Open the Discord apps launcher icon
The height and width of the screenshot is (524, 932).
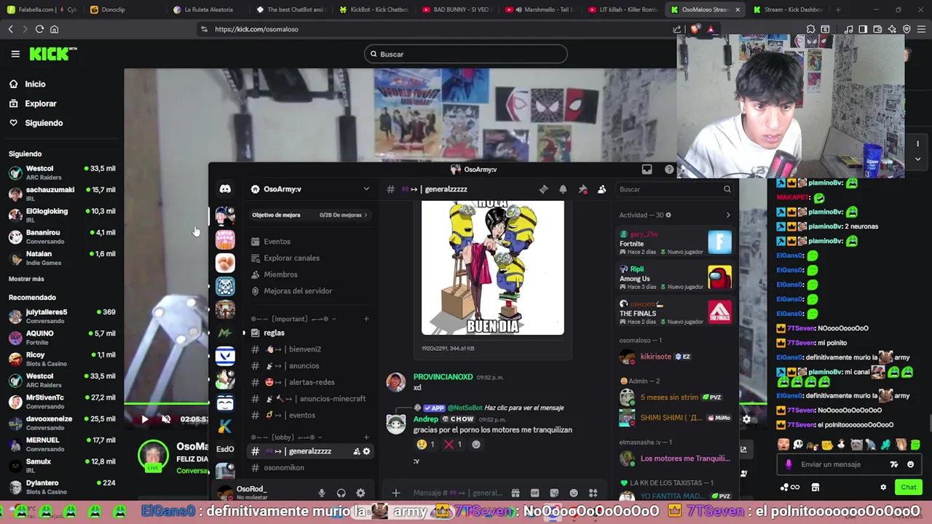pyautogui.click(x=593, y=493)
